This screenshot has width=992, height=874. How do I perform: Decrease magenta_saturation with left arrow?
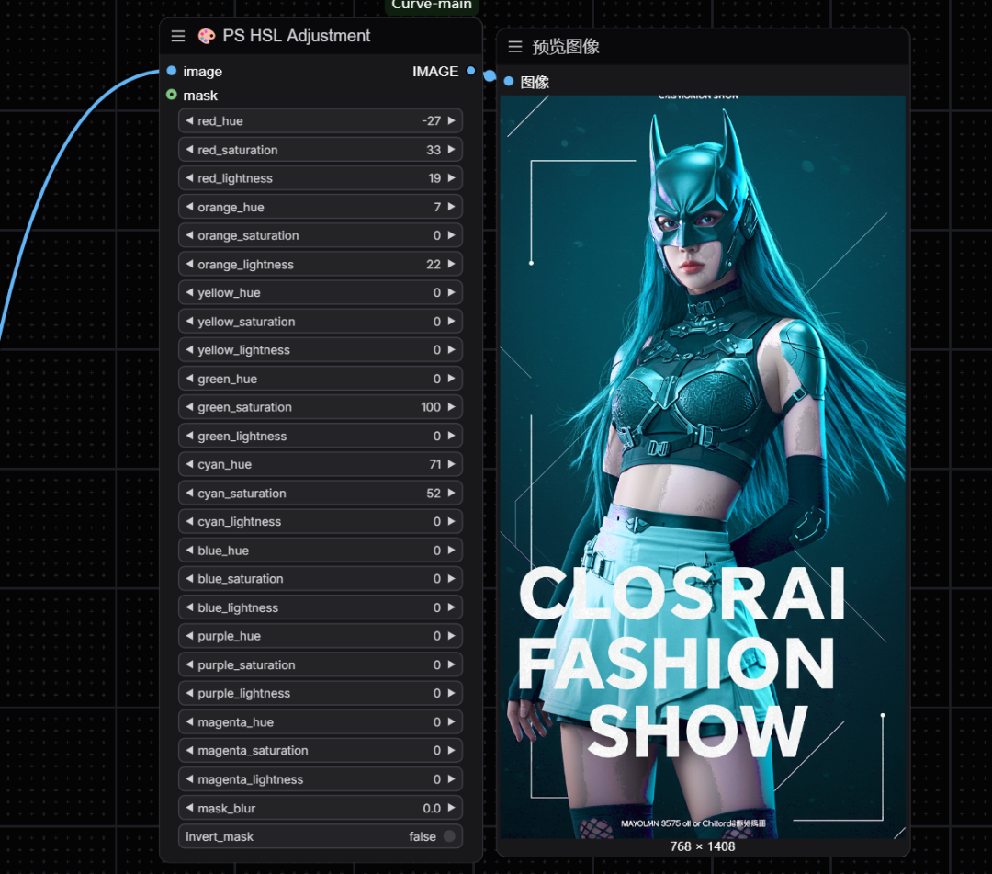(x=189, y=751)
